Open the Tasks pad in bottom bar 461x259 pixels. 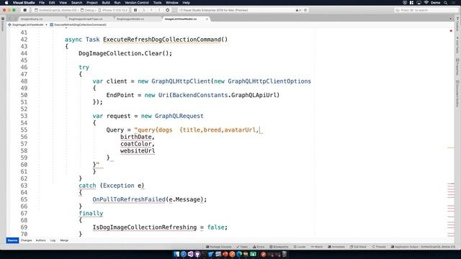click(x=242, y=247)
